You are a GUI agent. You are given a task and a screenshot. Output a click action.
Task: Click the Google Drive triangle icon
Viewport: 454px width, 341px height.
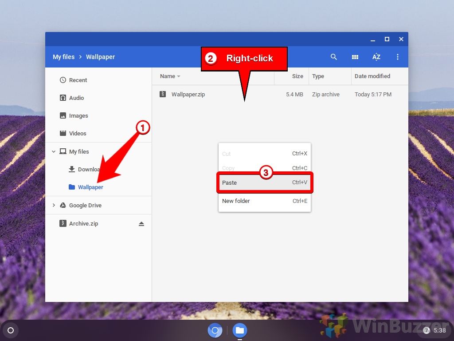(x=63, y=205)
